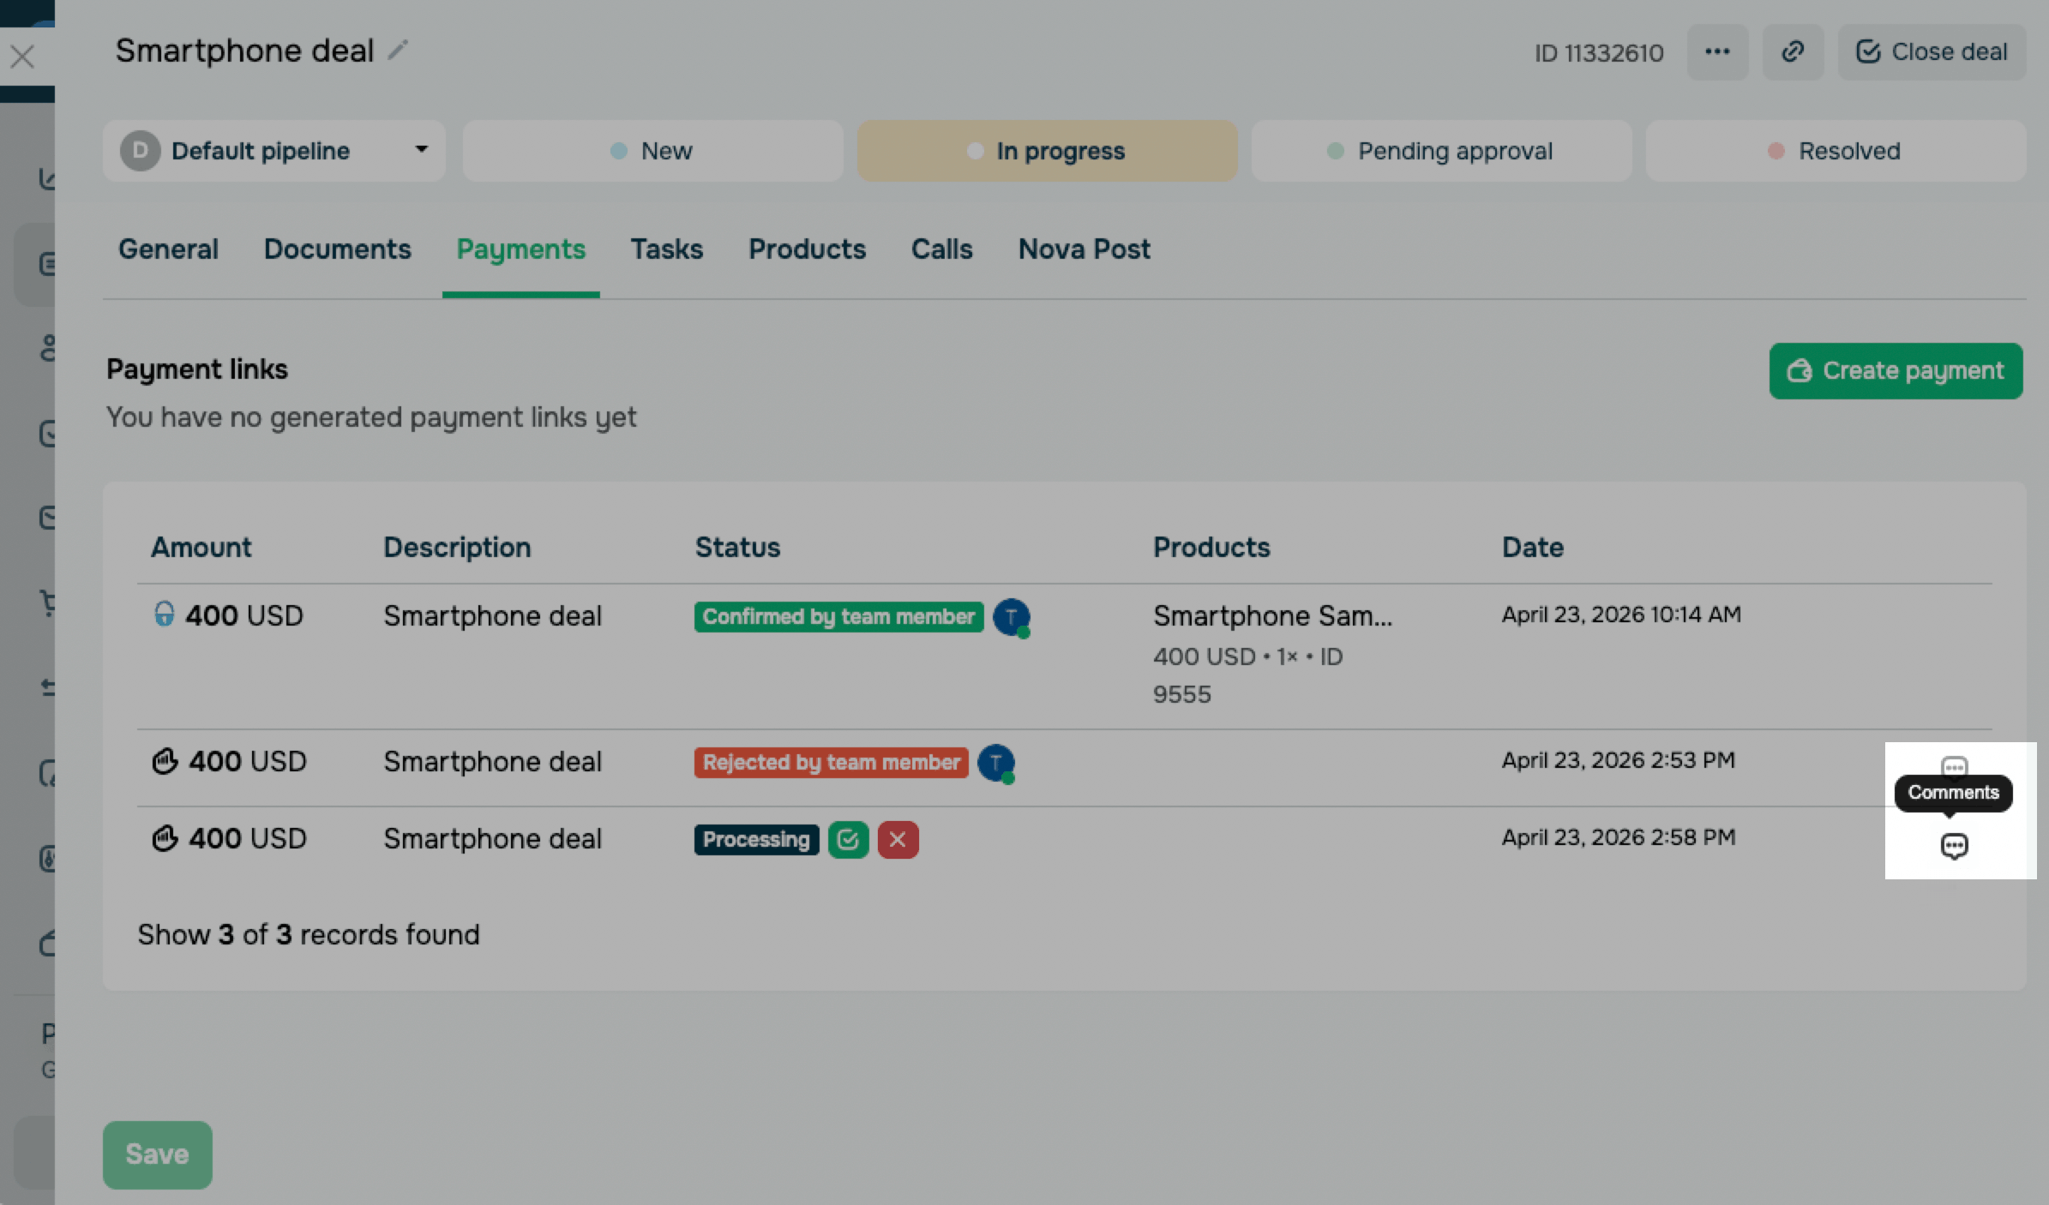
Task: Copy deal link with chain icon
Action: [x=1792, y=52]
